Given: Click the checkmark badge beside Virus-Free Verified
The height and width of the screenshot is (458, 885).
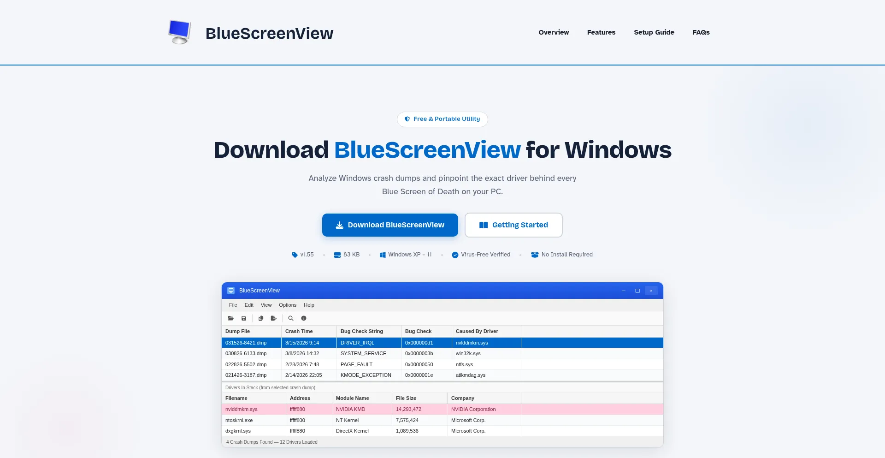Looking at the screenshot, I should [455, 255].
